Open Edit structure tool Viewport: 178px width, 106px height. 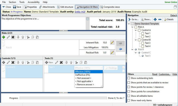click(65, 7)
